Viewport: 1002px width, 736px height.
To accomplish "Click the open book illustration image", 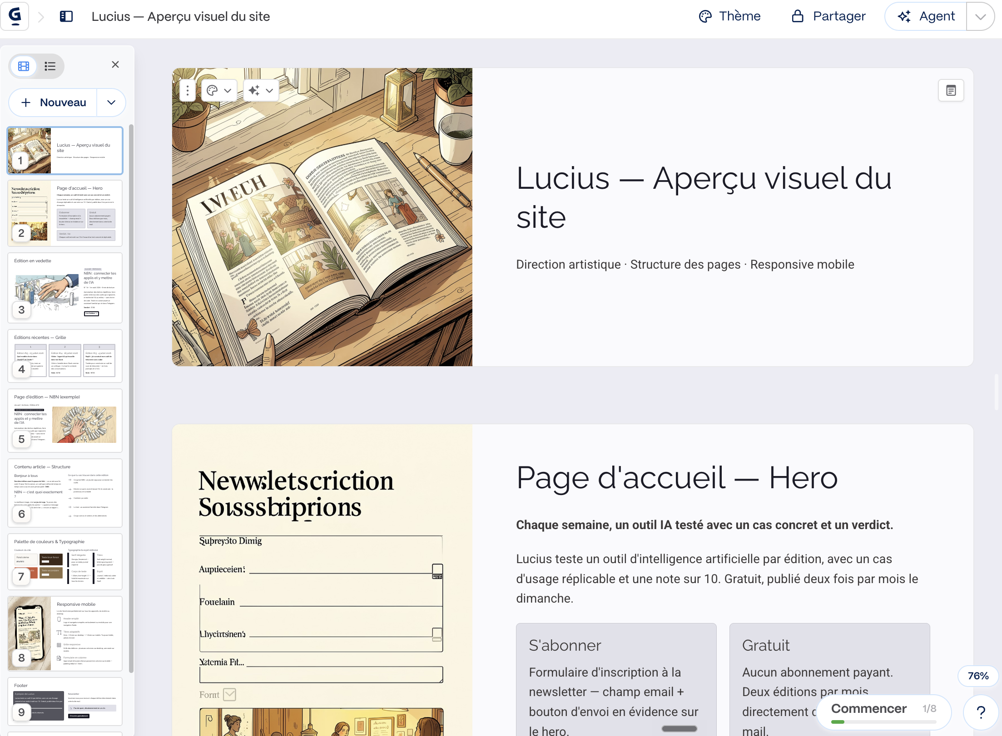I will pyautogui.click(x=322, y=217).
